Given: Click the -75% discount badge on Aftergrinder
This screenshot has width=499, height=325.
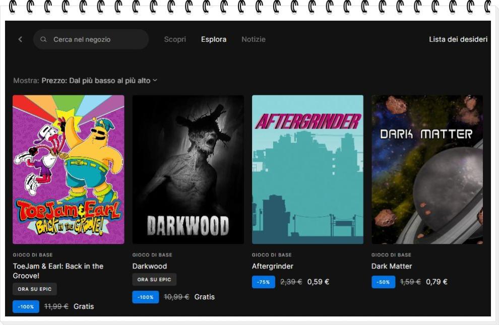Looking at the screenshot, I should coord(264,282).
